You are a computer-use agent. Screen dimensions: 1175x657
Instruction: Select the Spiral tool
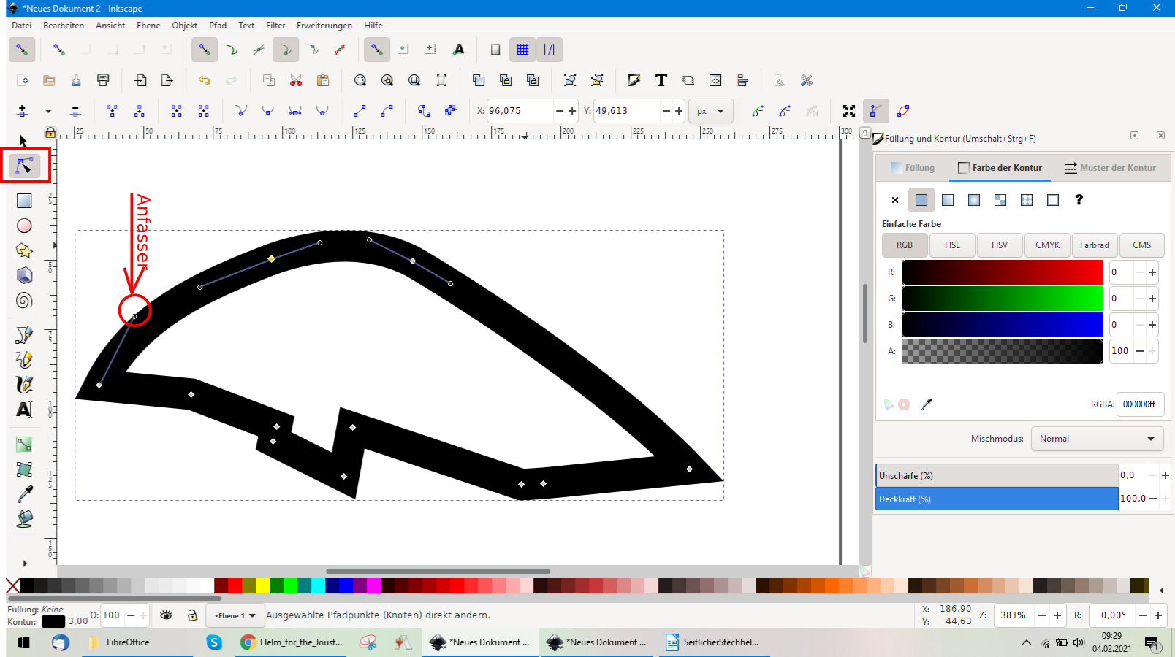click(x=24, y=301)
